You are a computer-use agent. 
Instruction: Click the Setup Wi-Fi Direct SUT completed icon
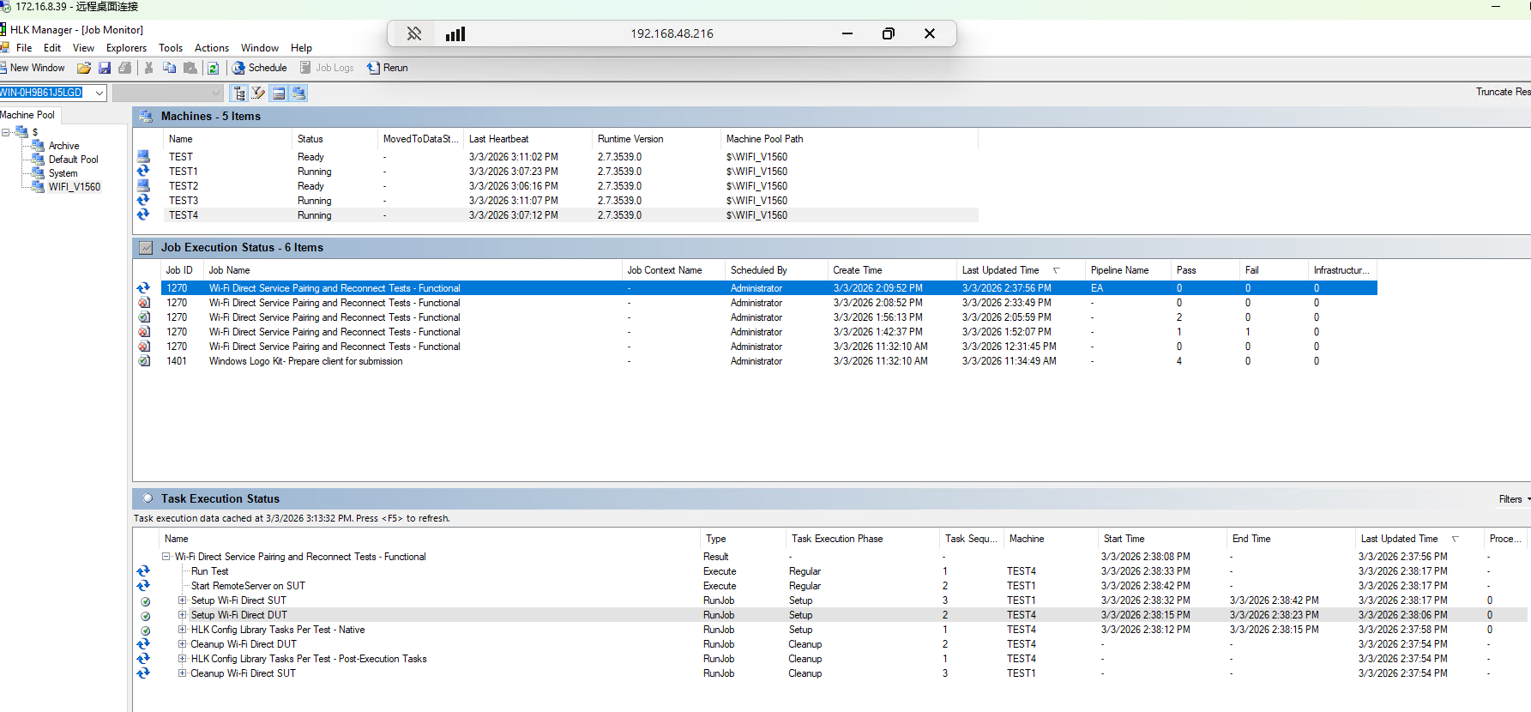145,601
